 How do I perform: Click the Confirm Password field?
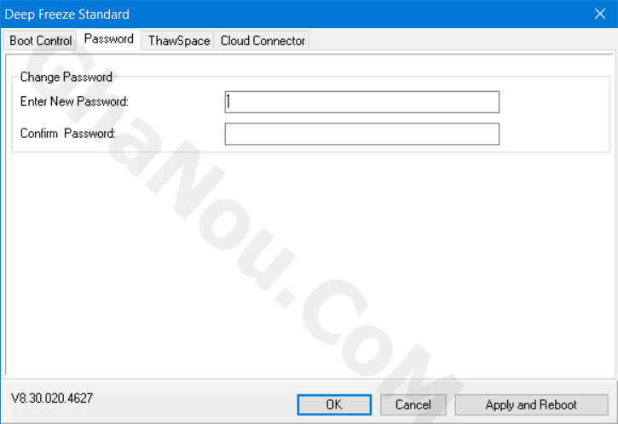coord(361,134)
